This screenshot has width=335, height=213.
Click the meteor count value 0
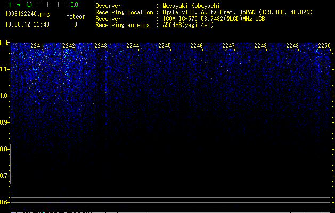pos(76,24)
